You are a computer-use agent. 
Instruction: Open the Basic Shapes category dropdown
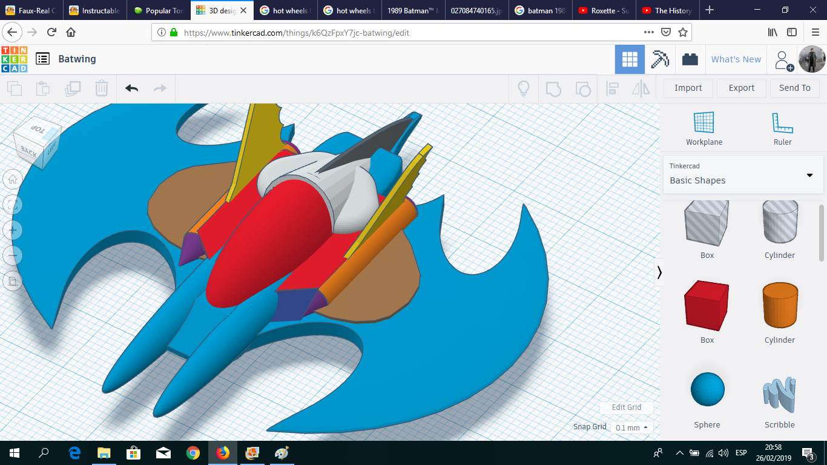coord(743,174)
